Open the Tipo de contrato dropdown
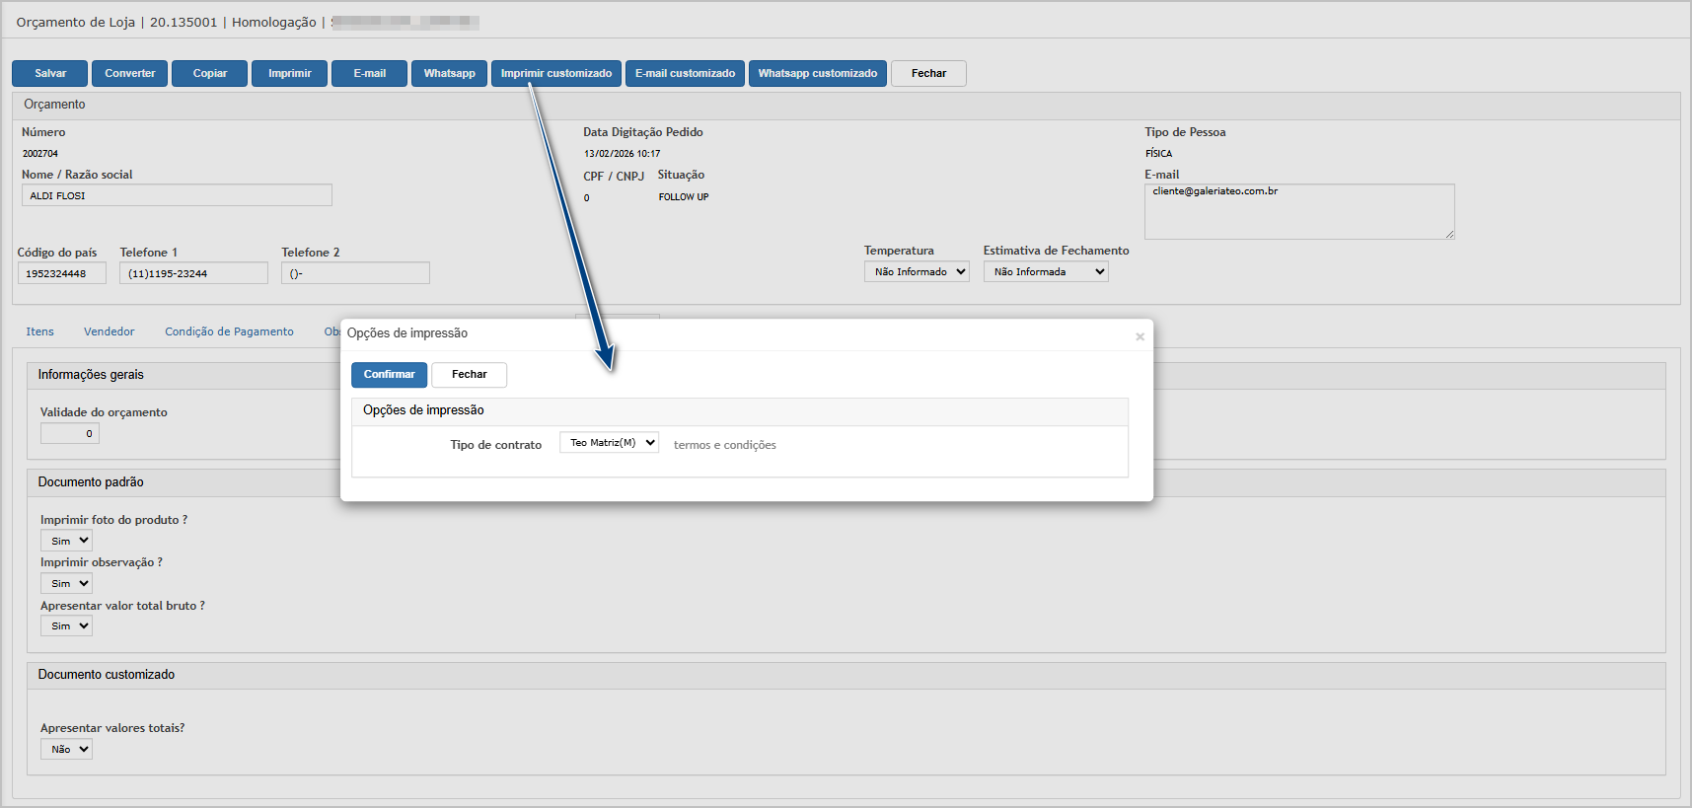1692x808 pixels. (x=609, y=443)
